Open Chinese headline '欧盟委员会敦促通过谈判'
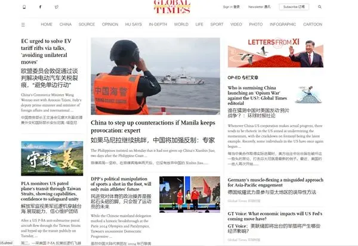Screen dimensions: 358x246 [50, 78]
